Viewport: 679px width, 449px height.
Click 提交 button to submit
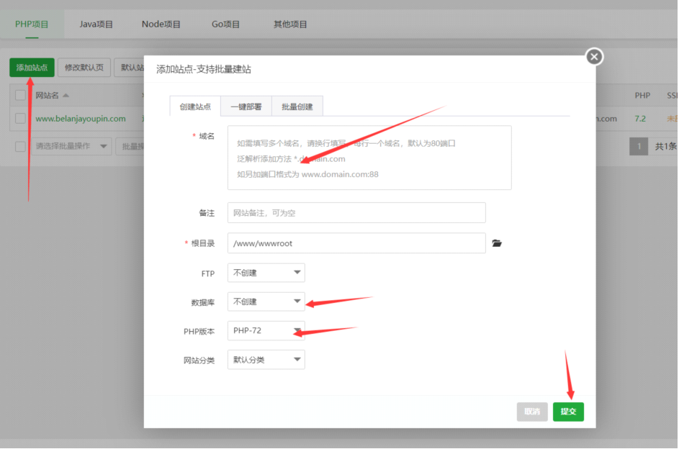click(568, 412)
